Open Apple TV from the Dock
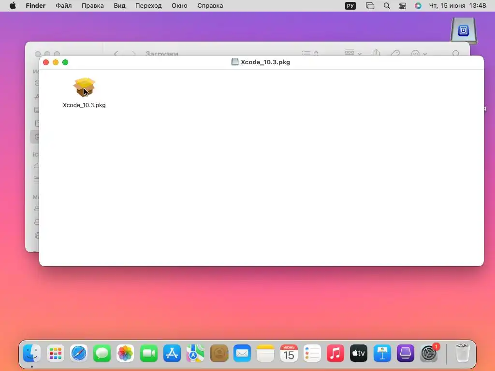 (x=359, y=353)
